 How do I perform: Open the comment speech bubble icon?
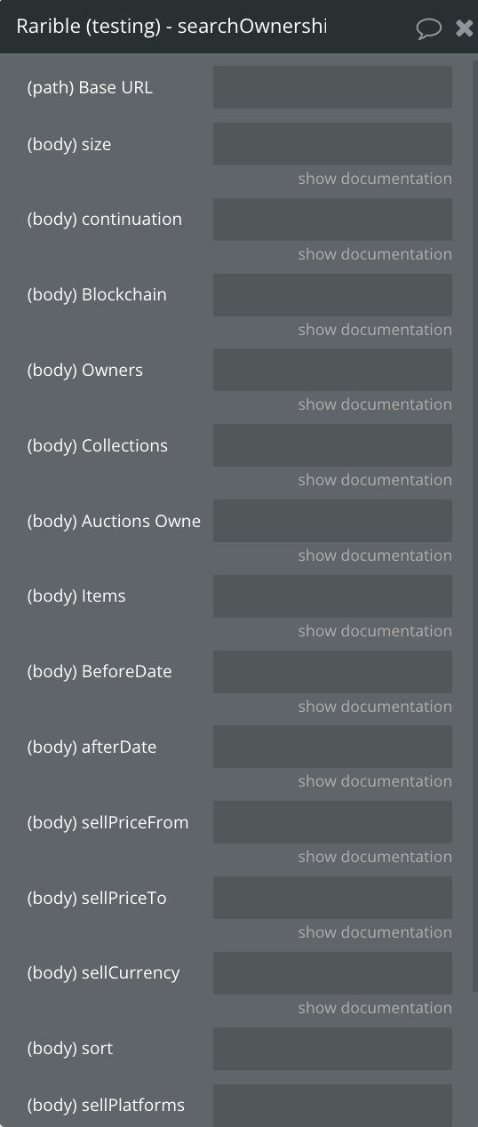(429, 28)
